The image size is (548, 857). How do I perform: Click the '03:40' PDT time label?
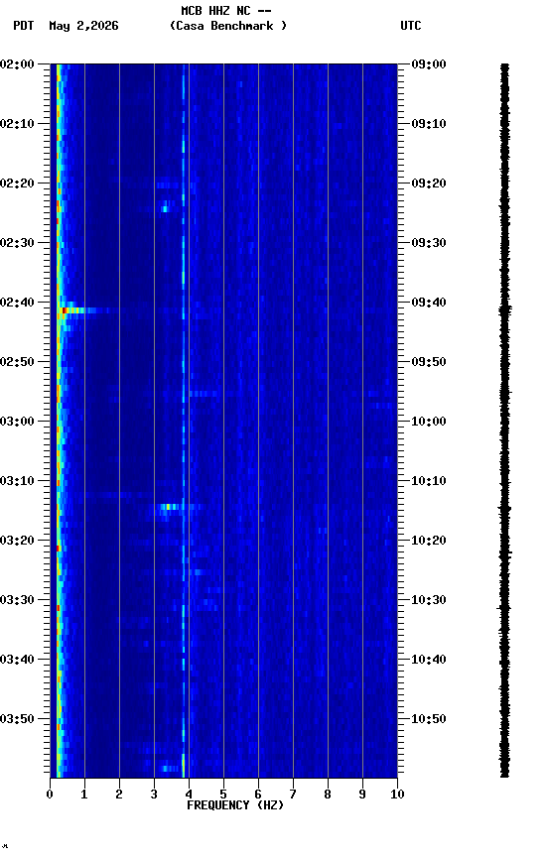coord(17,660)
